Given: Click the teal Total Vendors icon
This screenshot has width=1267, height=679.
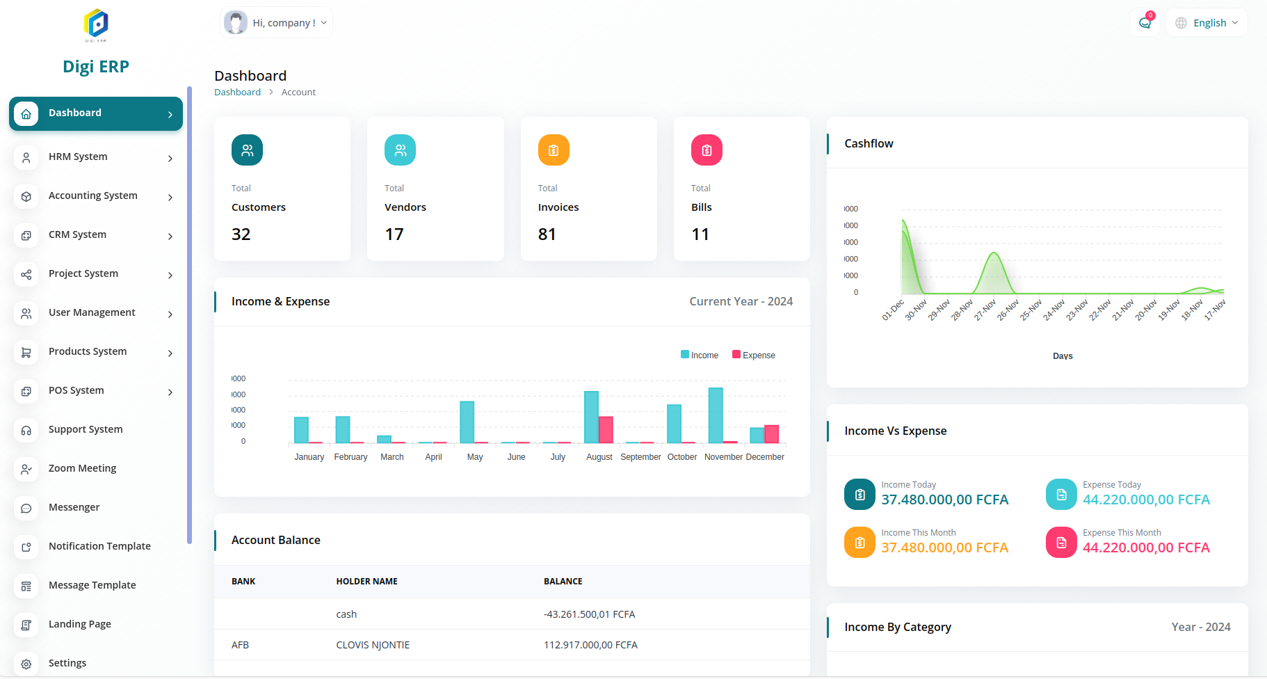Looking at the screenshot, I should pyautogui.click(x=400, y=150).
